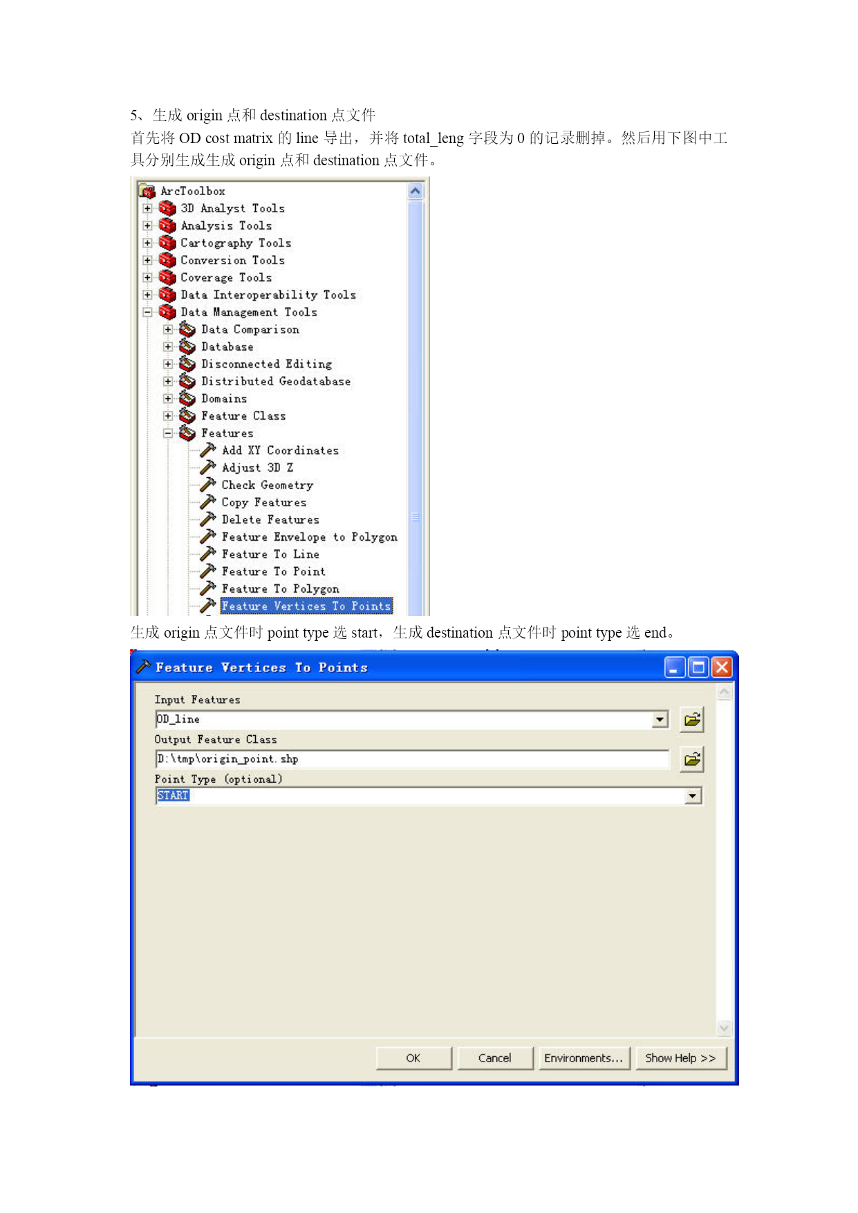This screenshot has height=1213, width=858.
Task: Collapse the Features toolset
Action: [168, 433]
